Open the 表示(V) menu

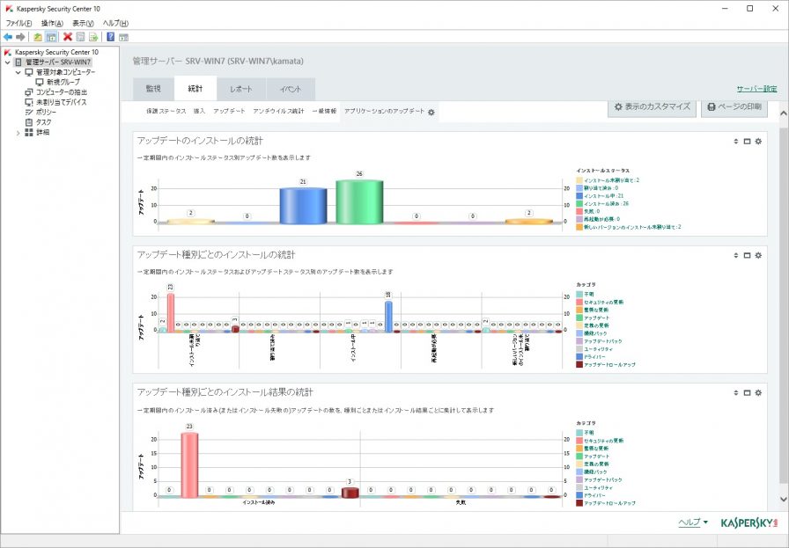[83, 23]
